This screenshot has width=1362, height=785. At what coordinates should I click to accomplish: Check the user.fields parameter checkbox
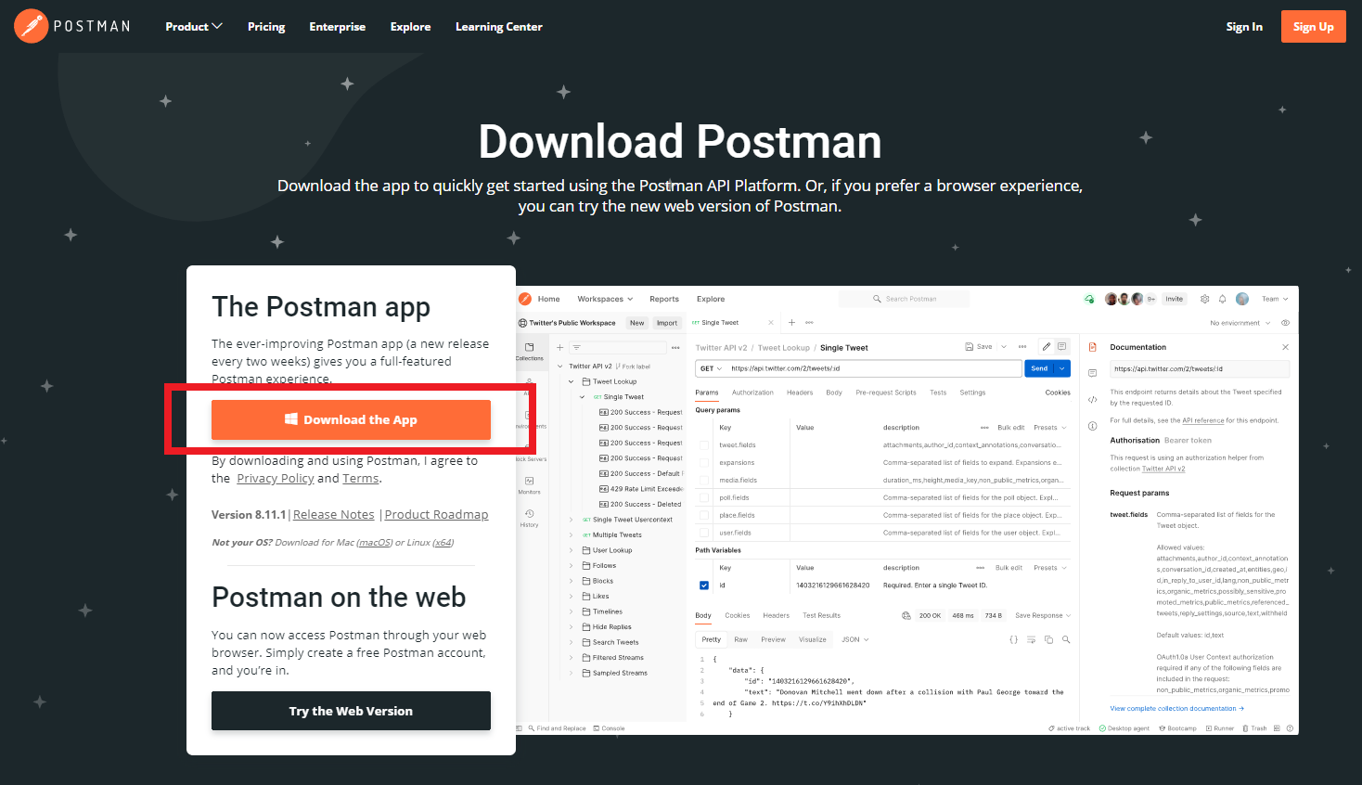[704, 533]
